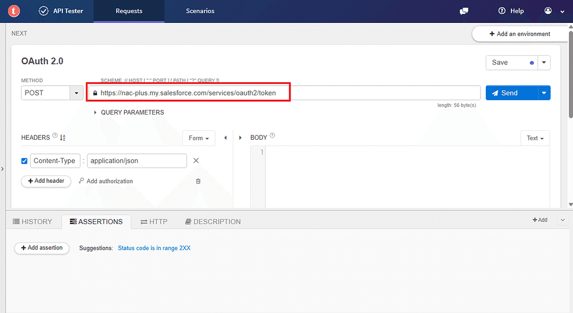Remove the Content-Type header
Viewport: 573px width, 313px height.
[x=196, y=160]
